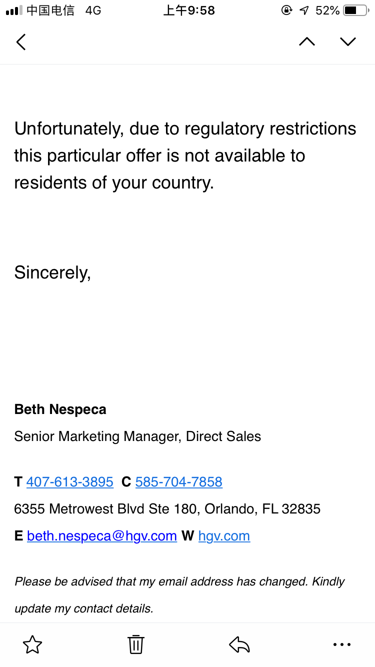Viewport: 375px width, 667px height.
Task: Open the hgv.com website link
Action: click(x=224, y=536)
